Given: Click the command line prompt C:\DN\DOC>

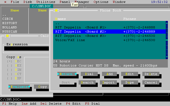Looking at the screenshot, I should [x=11, y=99].
